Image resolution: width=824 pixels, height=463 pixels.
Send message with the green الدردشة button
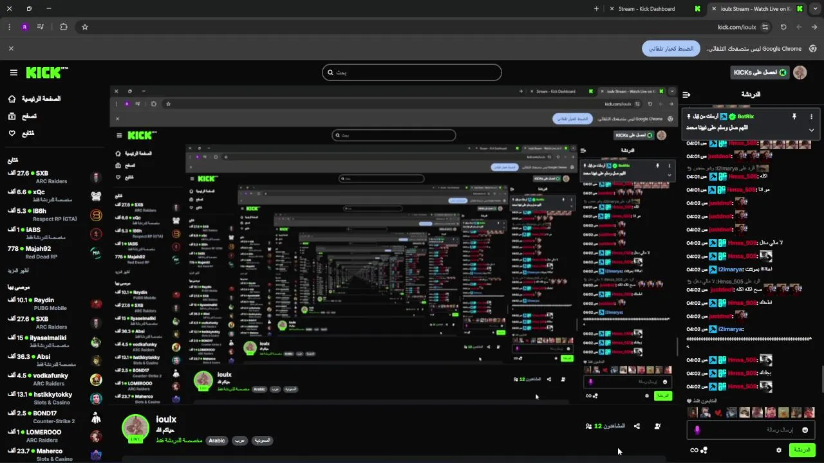pyautogui.click(x=802, y=450)
